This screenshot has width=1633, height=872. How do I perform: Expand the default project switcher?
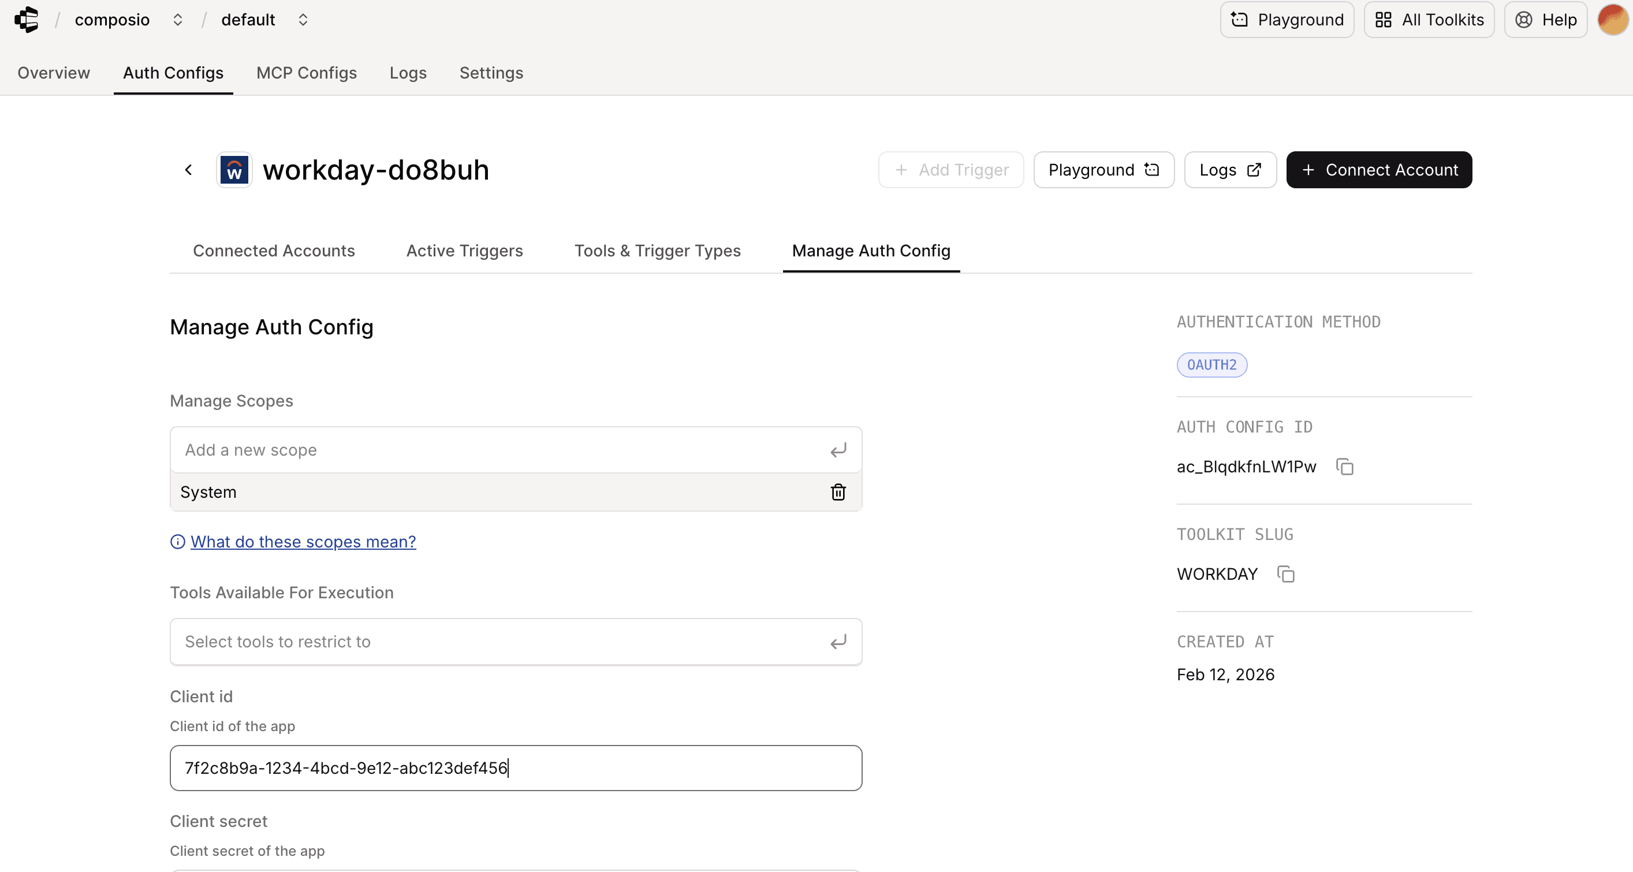click(x=303, y=20)
